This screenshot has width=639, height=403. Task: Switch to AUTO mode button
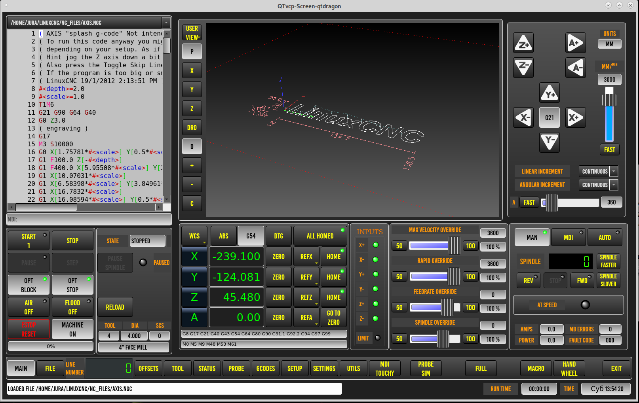point(605,237)
